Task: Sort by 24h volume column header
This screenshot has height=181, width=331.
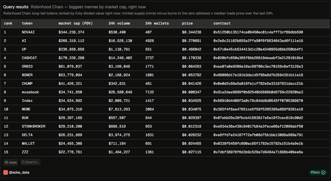Action: coord(119,23)
